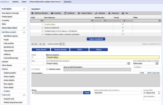163x105 pixels.
Task: Go to first page pager icon
Action: [33, 44]
